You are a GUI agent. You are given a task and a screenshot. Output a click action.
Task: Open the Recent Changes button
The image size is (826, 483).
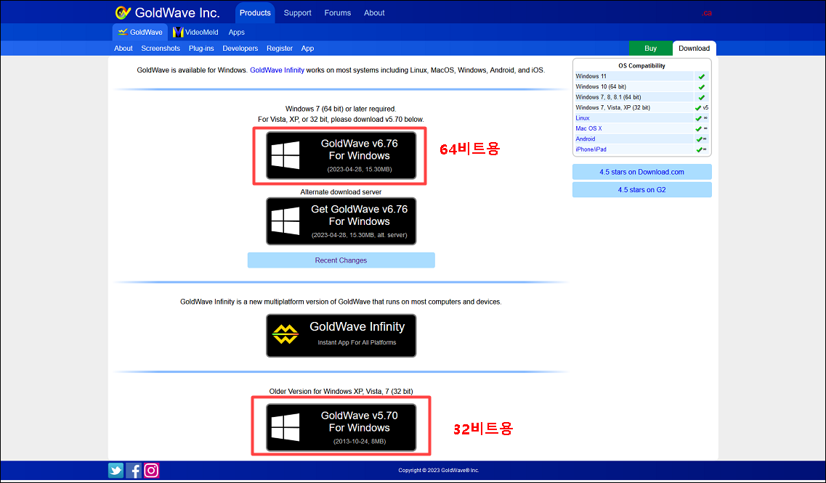(341, 260)
